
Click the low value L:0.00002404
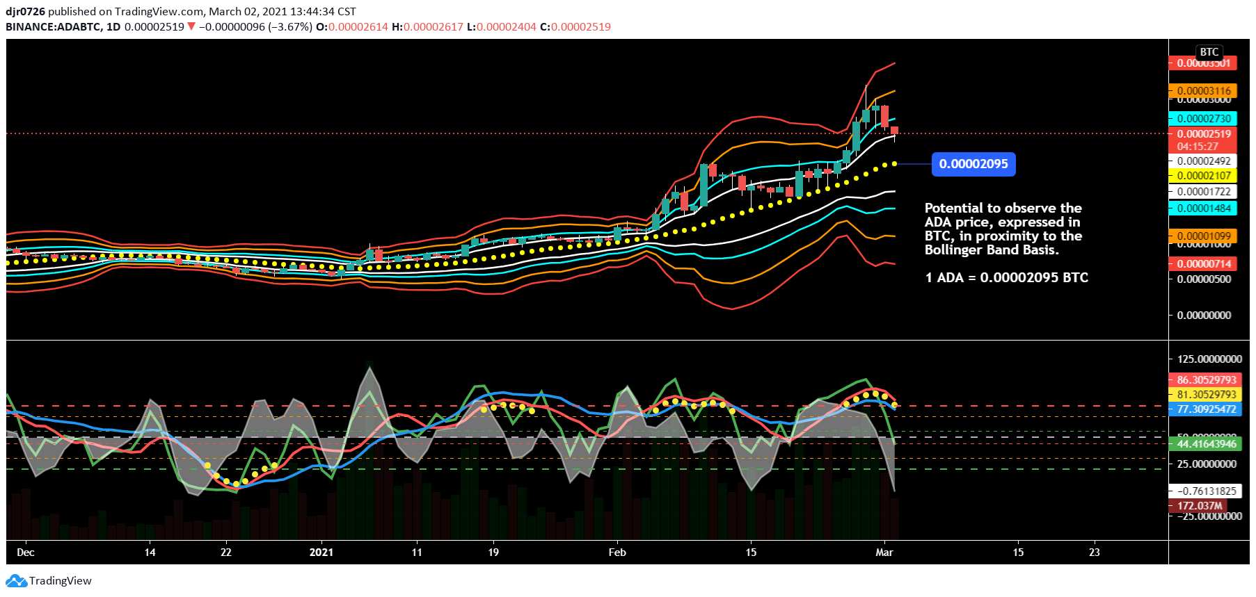(502, 27)
